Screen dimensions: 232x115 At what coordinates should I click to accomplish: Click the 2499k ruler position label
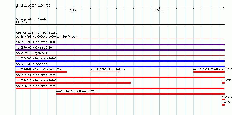tap(73, 11)
